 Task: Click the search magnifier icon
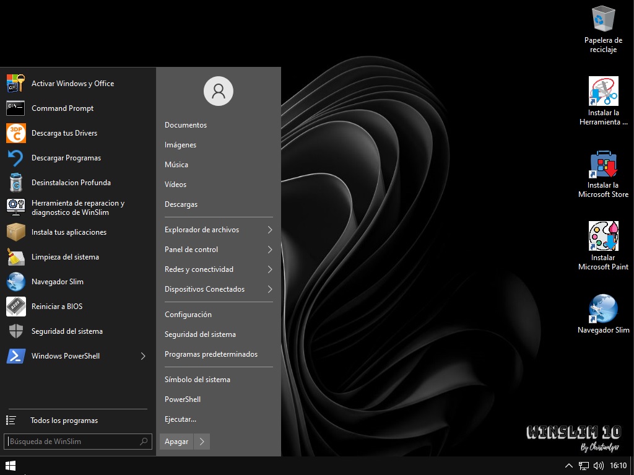pyautogui.click(x=144, y=442)
